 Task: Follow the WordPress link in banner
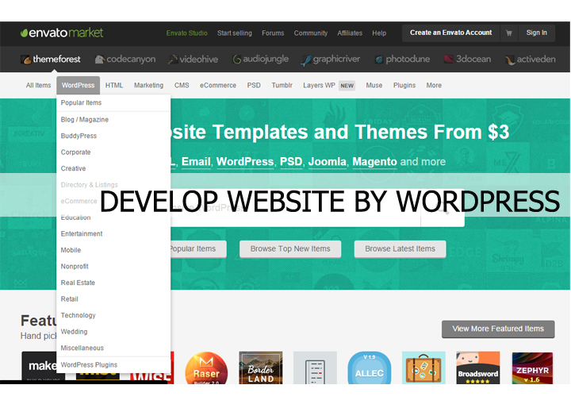(245, 161)
